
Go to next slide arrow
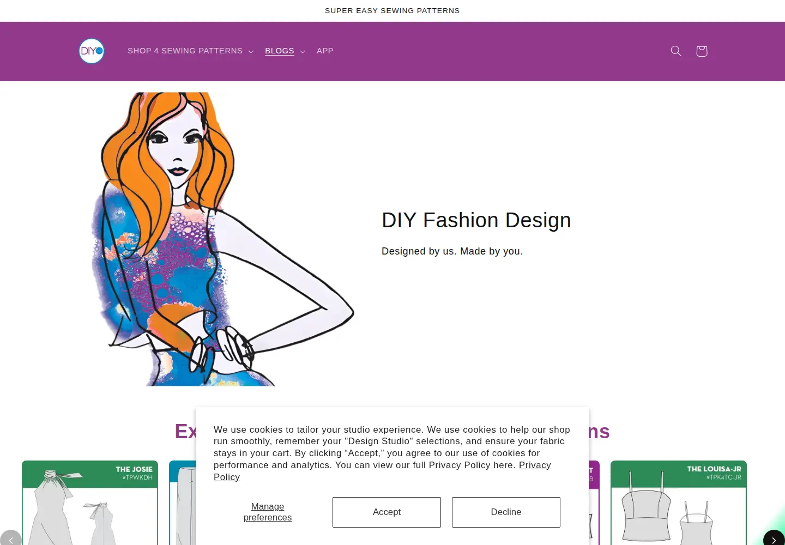pos(774,539)
